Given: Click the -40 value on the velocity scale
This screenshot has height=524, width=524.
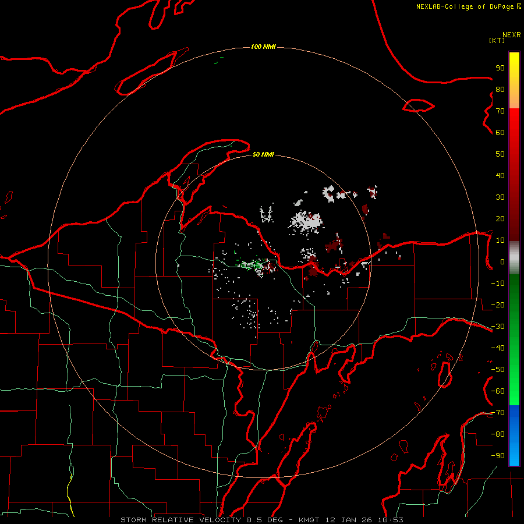Looking at the screenshot, I should tap(498, 348).
